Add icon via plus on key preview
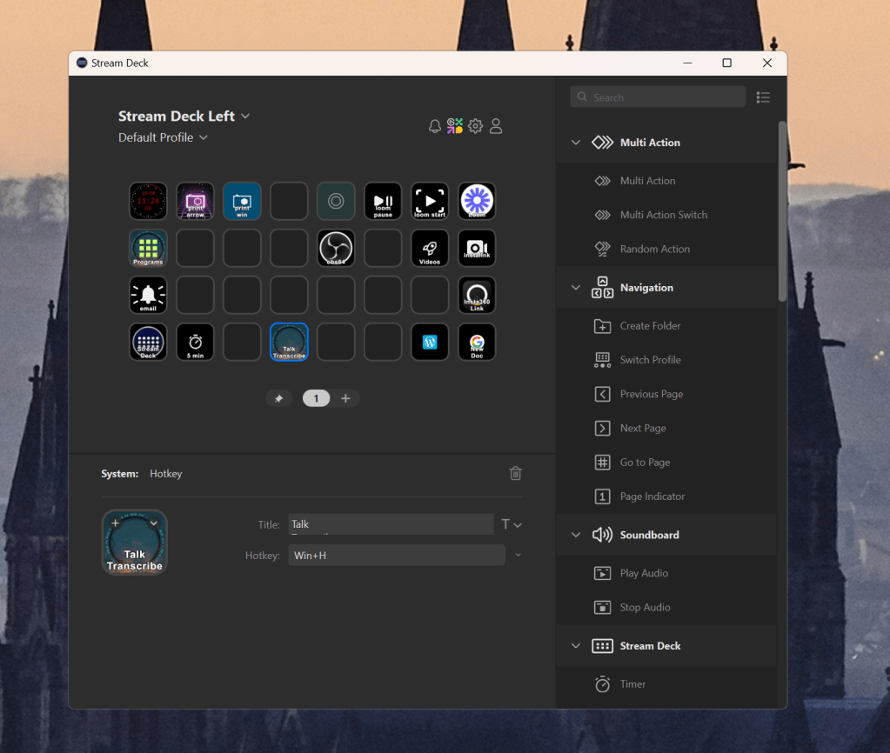Screen dimensions: 890x753 tap(115, 523)
